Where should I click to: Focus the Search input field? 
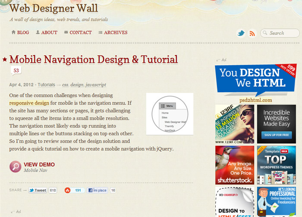pyautogui.click(x=280, y=33)
